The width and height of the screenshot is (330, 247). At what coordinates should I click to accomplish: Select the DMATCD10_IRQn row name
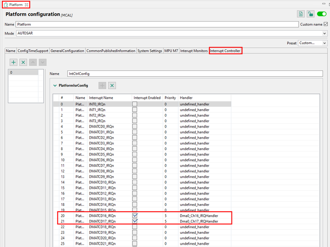point(102,183)
